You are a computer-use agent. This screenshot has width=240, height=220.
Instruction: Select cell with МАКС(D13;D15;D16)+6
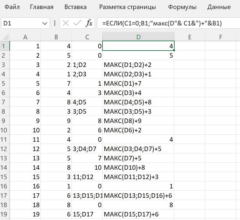coord(138,196)
